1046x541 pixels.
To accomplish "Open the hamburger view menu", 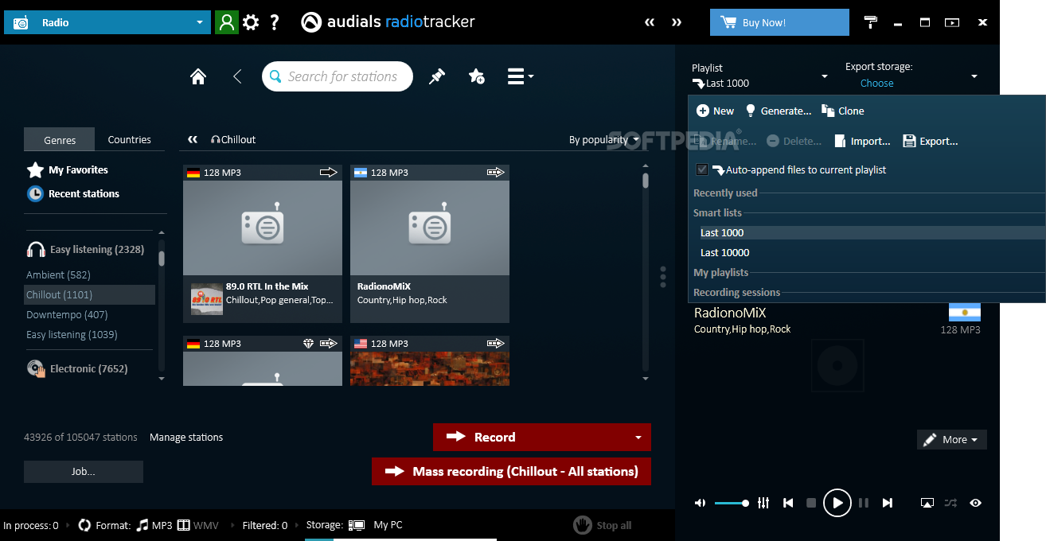I will (521, 76).
